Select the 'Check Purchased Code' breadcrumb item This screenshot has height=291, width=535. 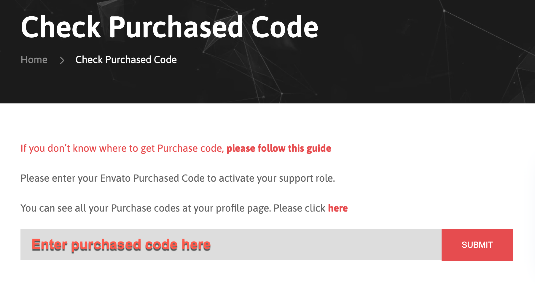click(126, 60)
